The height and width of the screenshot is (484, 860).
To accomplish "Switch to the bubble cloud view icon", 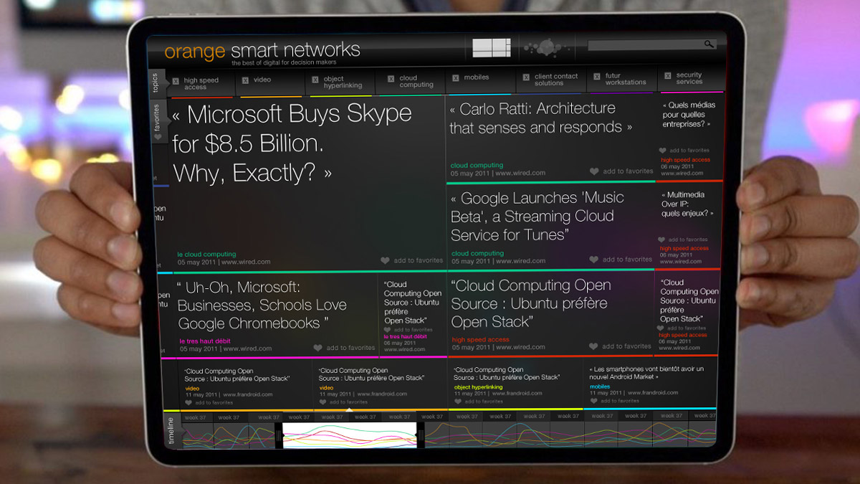I will tap(546, 48).
